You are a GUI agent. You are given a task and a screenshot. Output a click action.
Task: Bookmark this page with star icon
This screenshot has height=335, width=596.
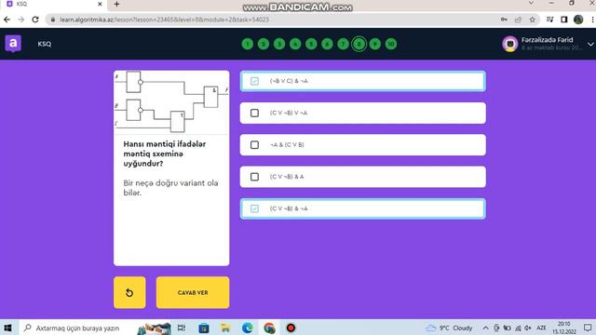point(532,20)
